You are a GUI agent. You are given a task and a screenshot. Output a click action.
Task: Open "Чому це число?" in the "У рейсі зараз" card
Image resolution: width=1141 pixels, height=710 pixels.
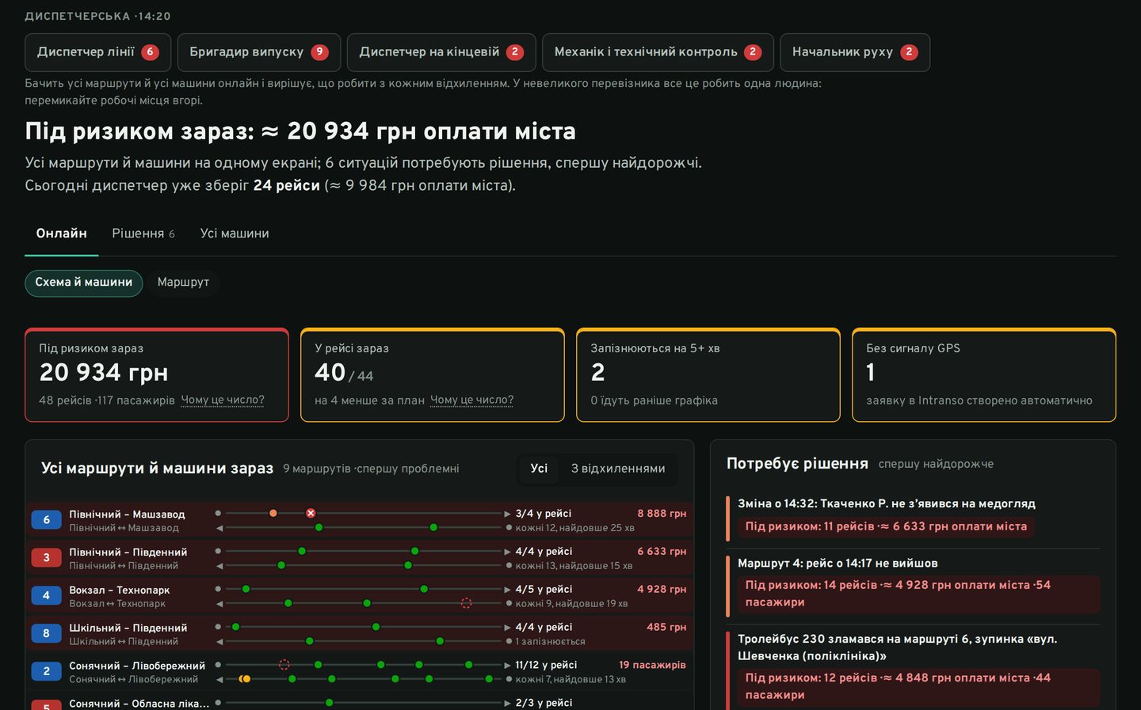pyautogui.click(x=471, y=401)
